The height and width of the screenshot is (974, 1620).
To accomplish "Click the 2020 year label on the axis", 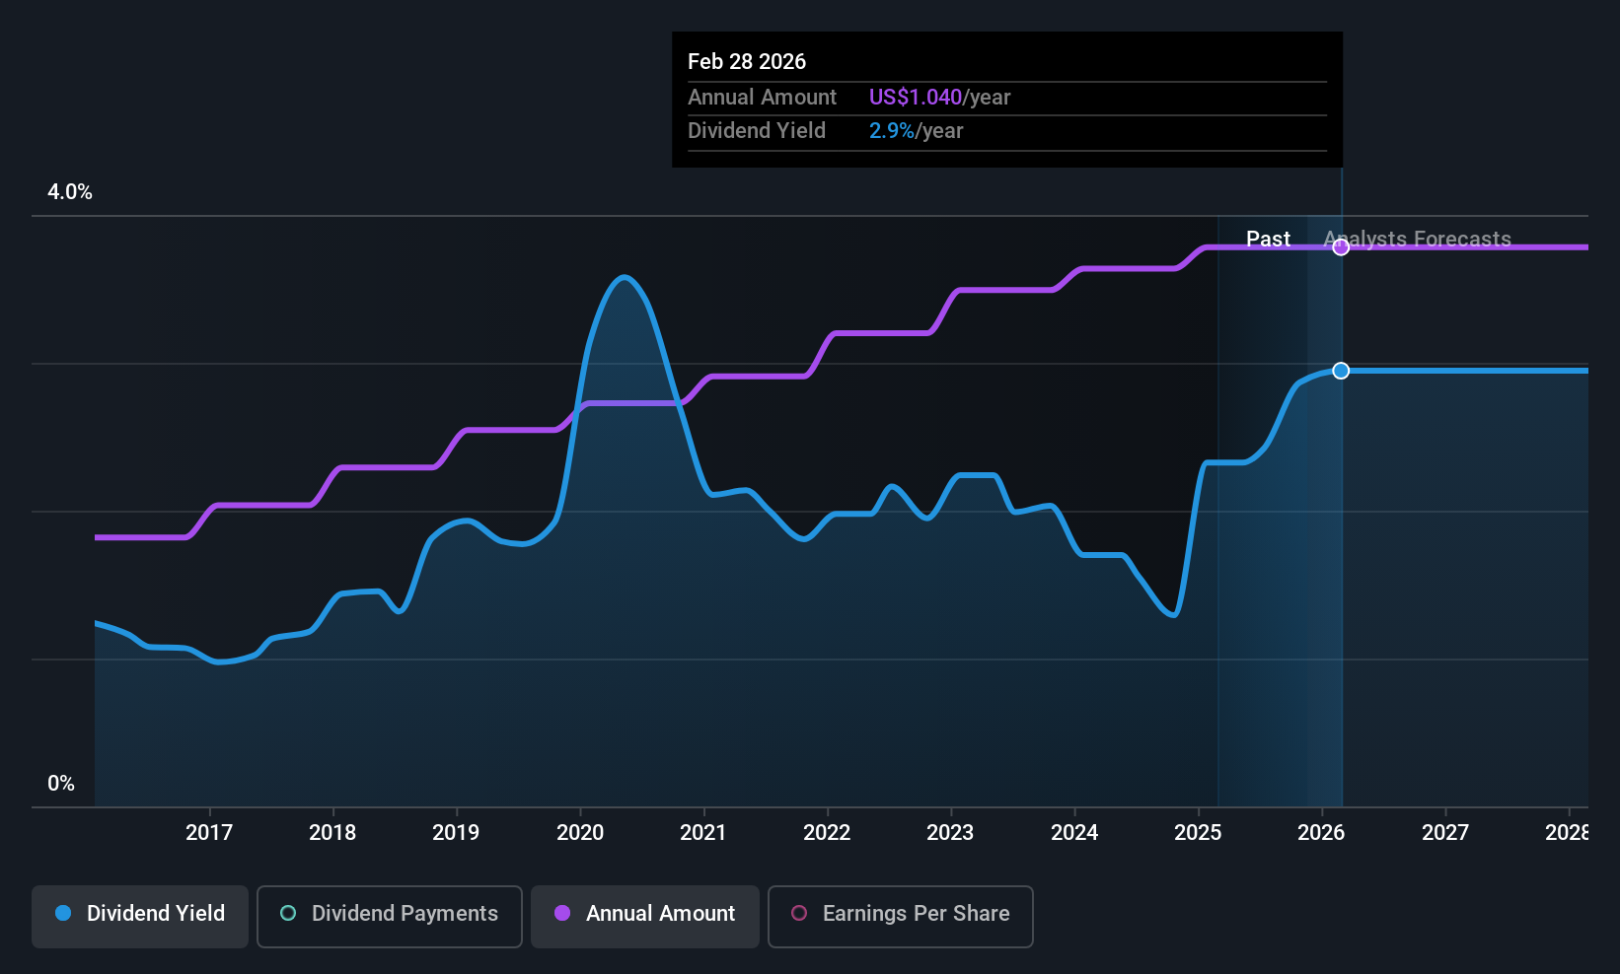I will [579, 832].
